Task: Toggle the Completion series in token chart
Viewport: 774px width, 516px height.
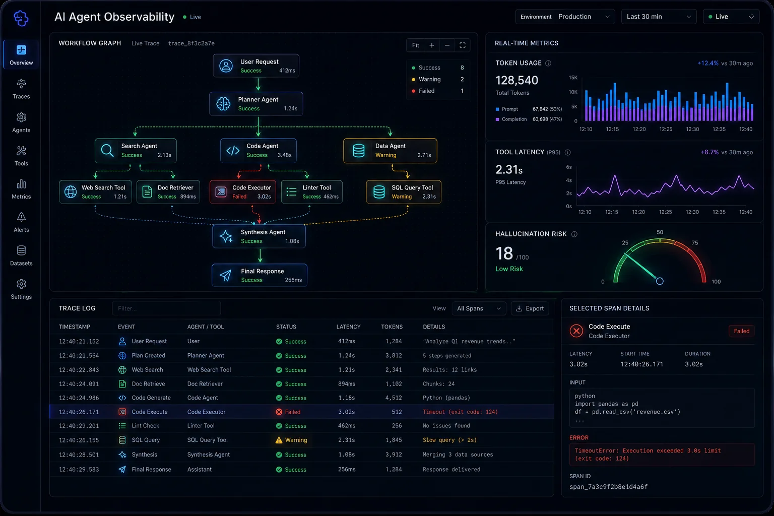Action: point(529,119)
